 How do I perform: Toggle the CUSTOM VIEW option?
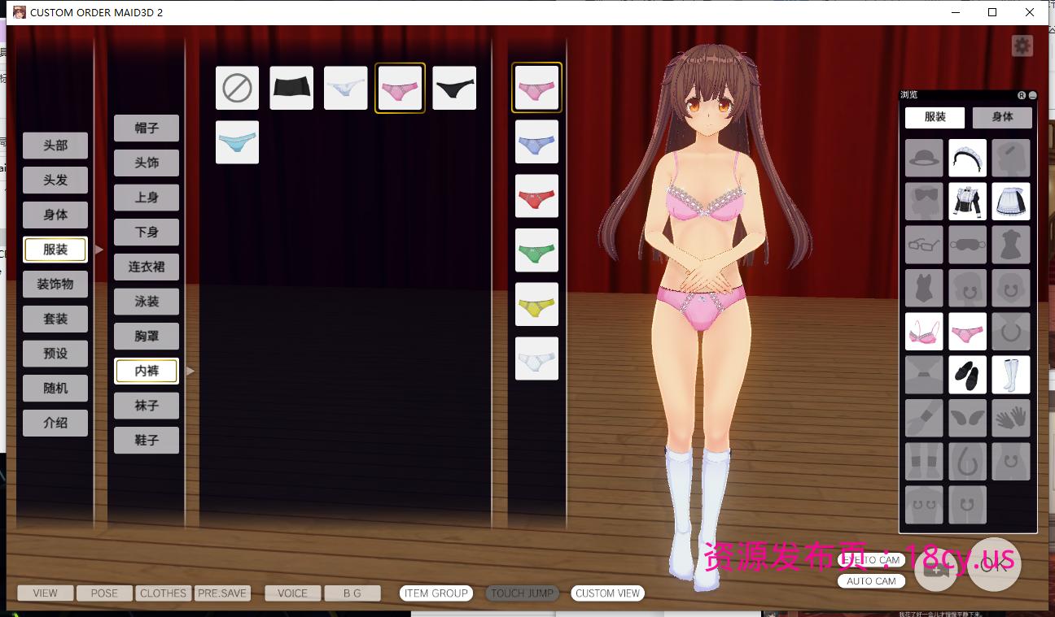point(607,593)
